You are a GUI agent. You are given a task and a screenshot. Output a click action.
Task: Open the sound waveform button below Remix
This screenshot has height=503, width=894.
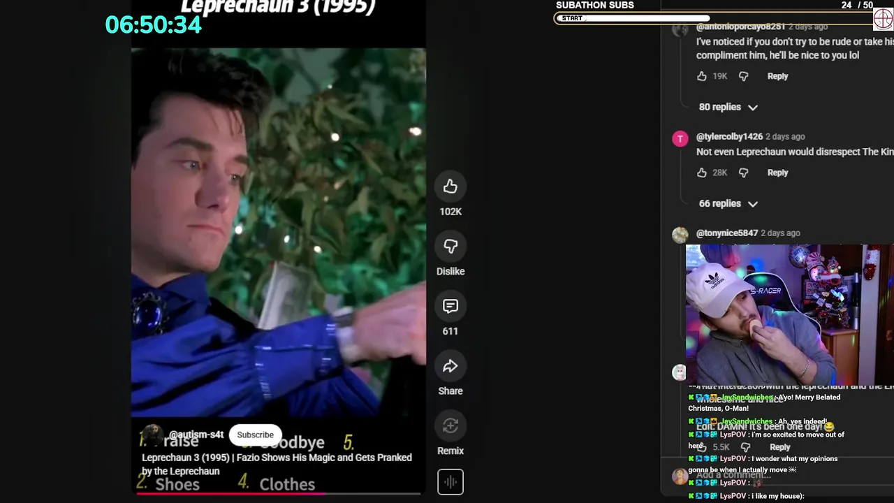pos(450,482)
